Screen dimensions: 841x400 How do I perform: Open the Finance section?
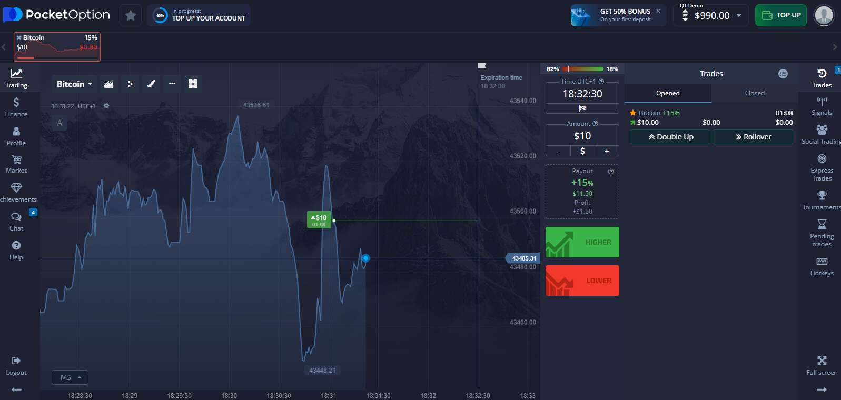(16, 107)
